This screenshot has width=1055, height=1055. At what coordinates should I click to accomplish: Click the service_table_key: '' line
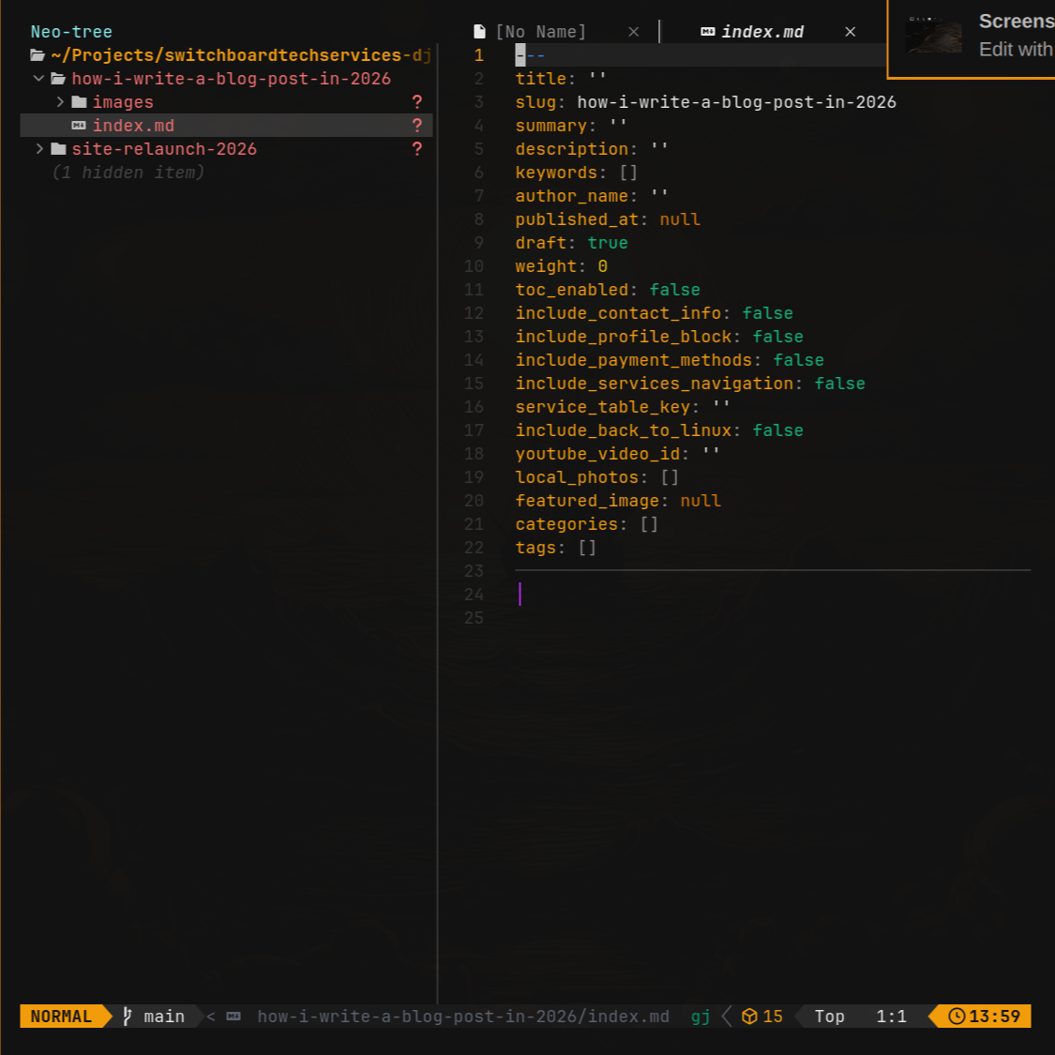[623, 407]
